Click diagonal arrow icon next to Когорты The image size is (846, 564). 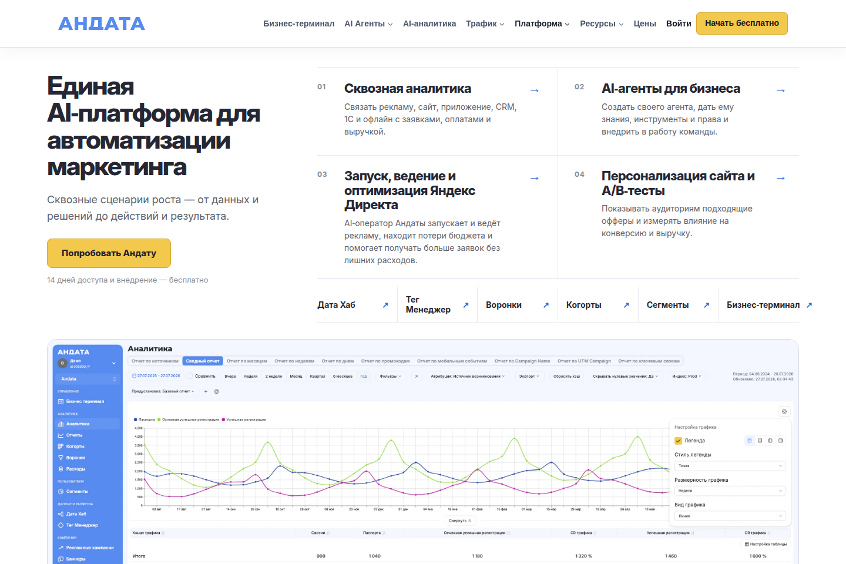click(626, 305)
